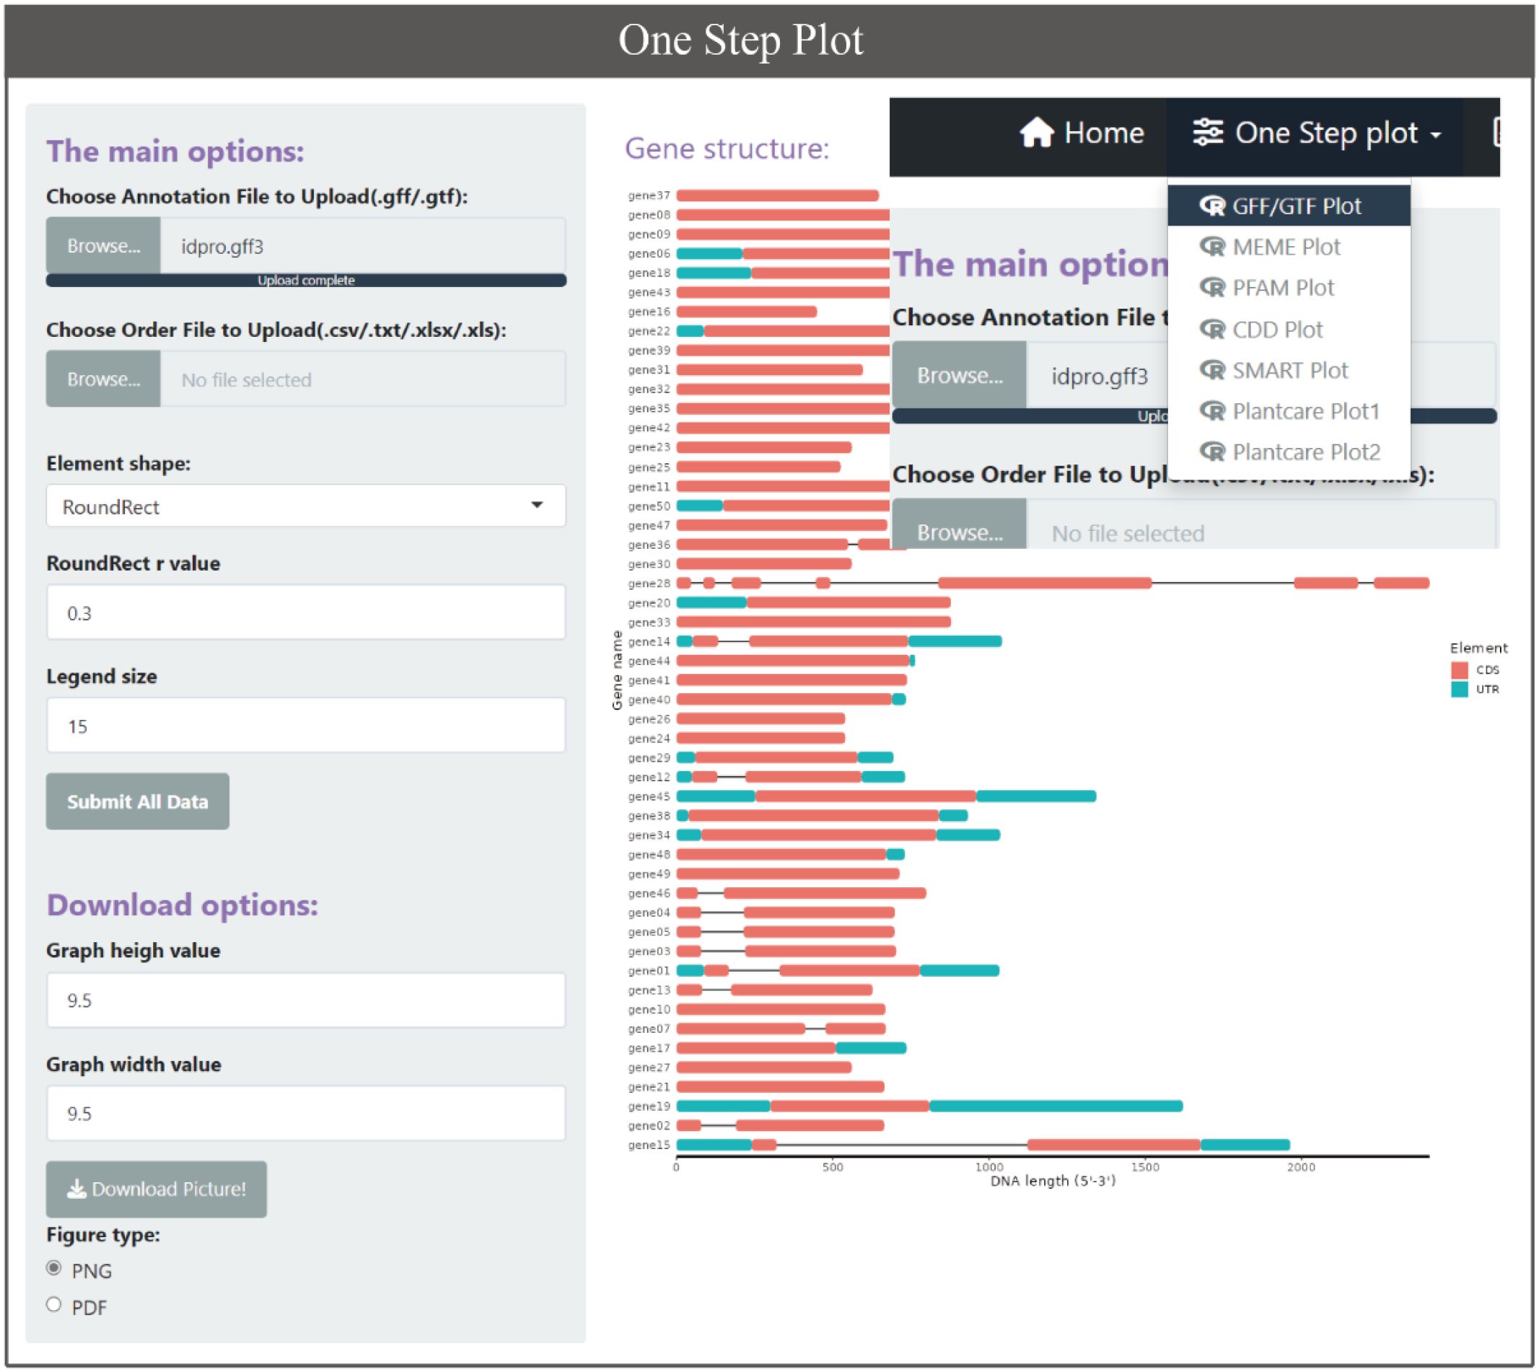This screenshot has height=1372, width=1539.
Task: Select PNG figure type
Action: (53, 1268)
